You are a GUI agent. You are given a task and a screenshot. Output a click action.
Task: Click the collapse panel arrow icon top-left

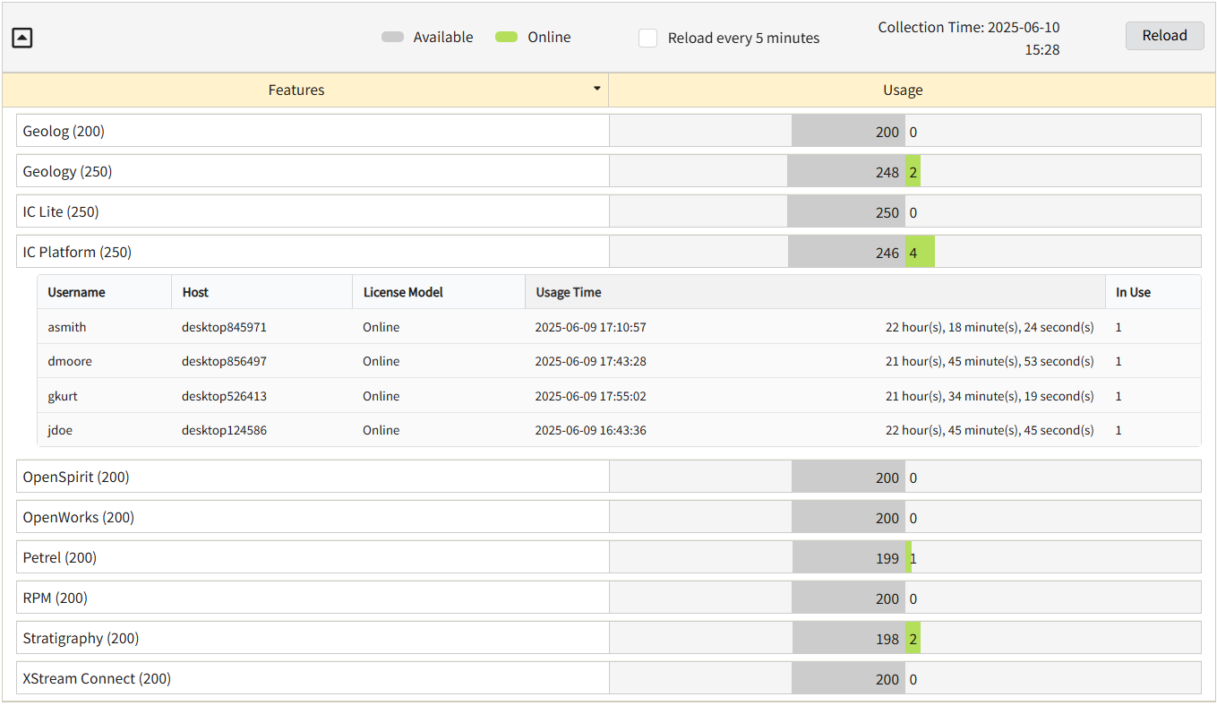22,38
